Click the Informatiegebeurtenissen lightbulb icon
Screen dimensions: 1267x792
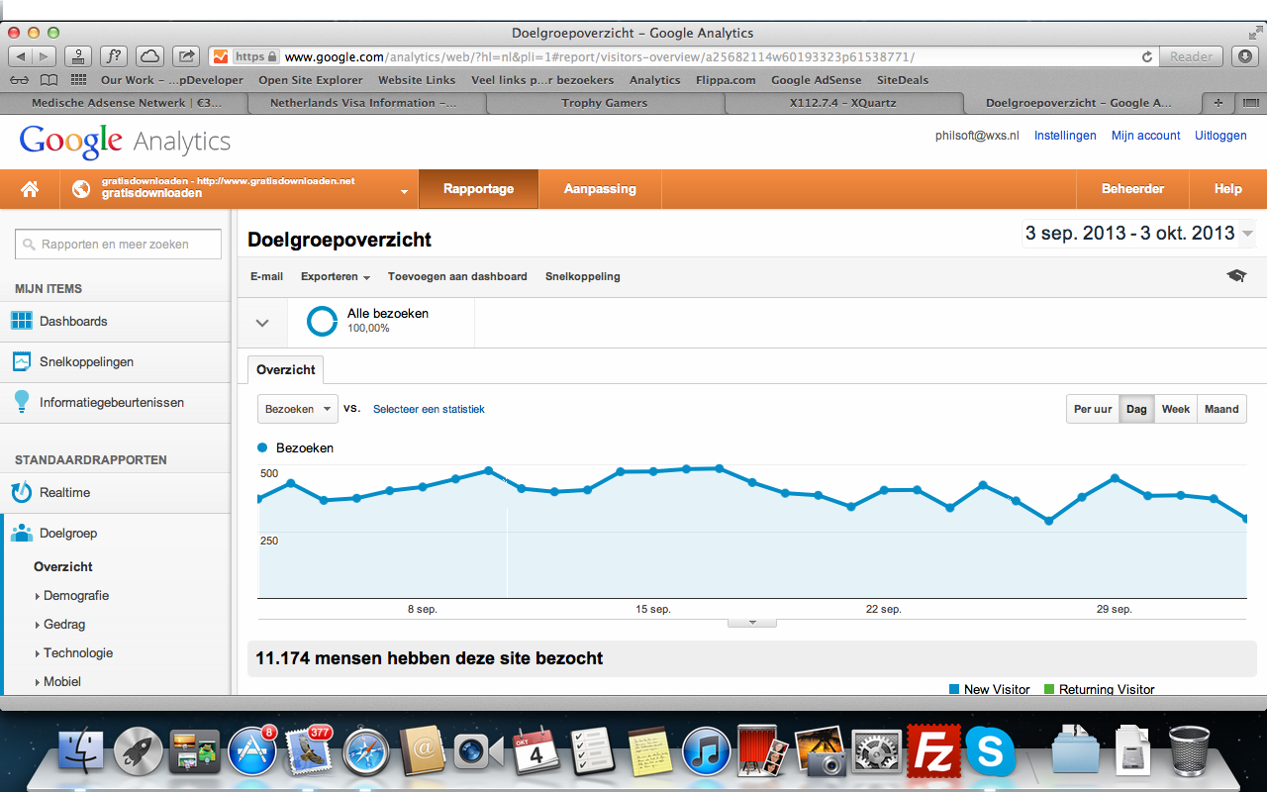pos(21,402)
